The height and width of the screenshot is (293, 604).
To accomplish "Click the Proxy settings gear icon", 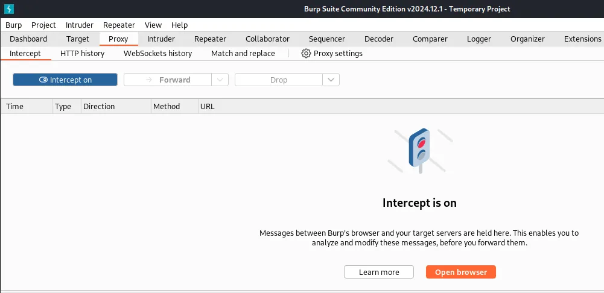I will click(306, 54).
